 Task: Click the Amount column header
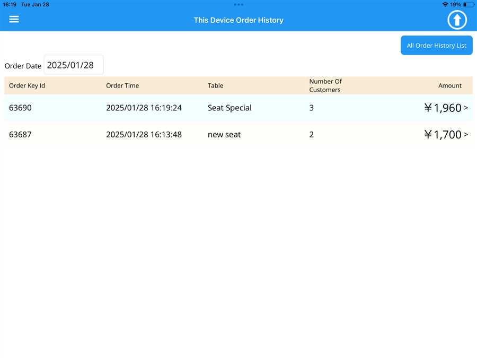pyautogui.click(x=449, y=85)
